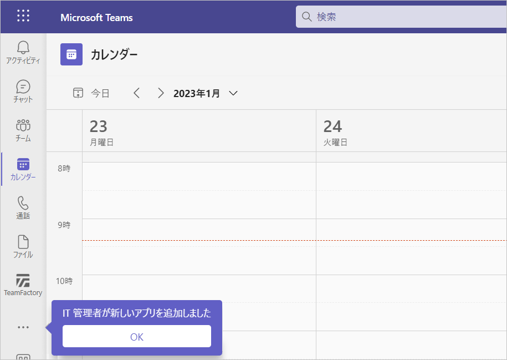The image size is (507, 360).
Task: Advance to next week with right chevron
Action: point(161,93)
